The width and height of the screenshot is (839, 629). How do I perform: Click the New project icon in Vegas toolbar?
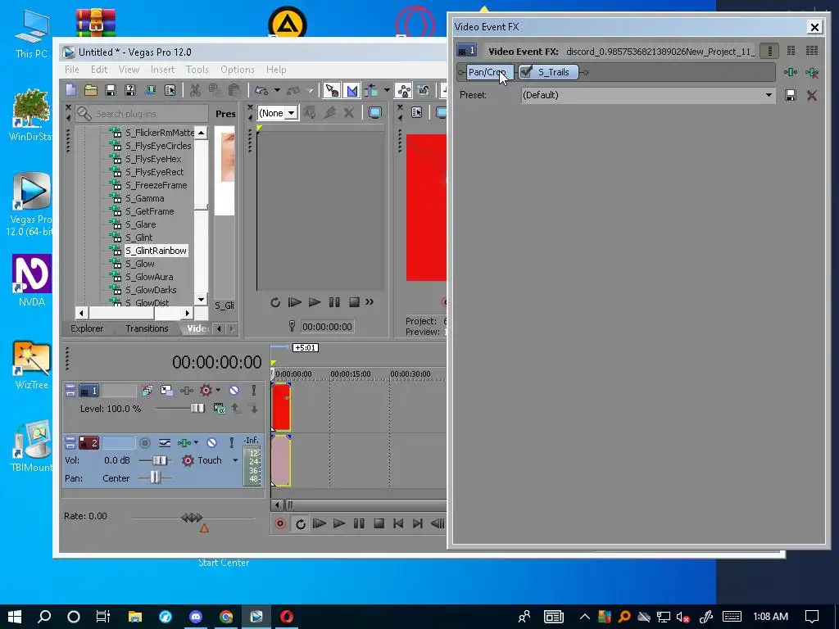point(71,90)
